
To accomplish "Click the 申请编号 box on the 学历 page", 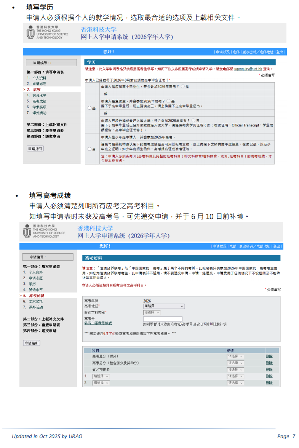I will (x=51, y=63).
